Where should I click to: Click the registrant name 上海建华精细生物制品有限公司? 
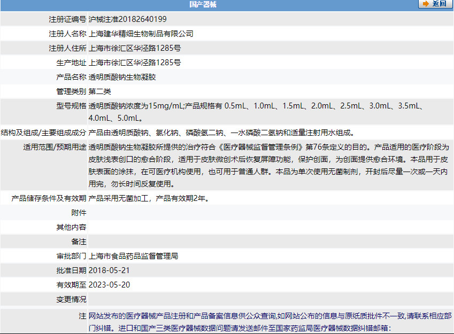141,34
